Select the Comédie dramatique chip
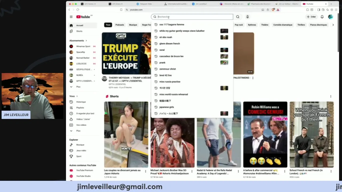The height and width of the screenshot is (192, 342). point(283,25)
